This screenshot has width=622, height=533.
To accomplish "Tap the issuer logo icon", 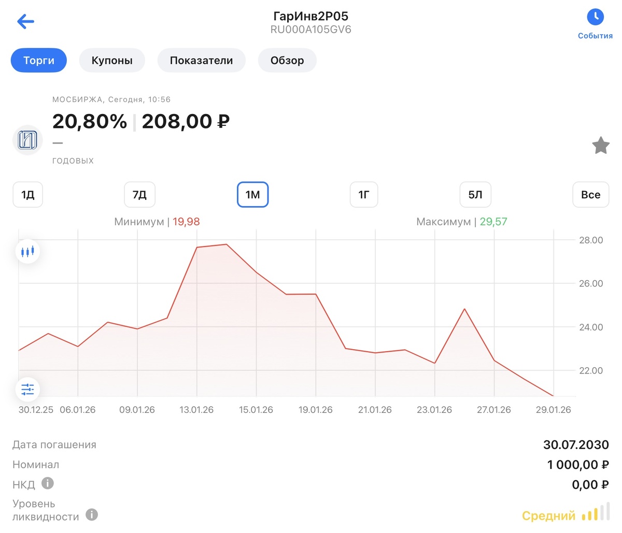I will [27, 140].
